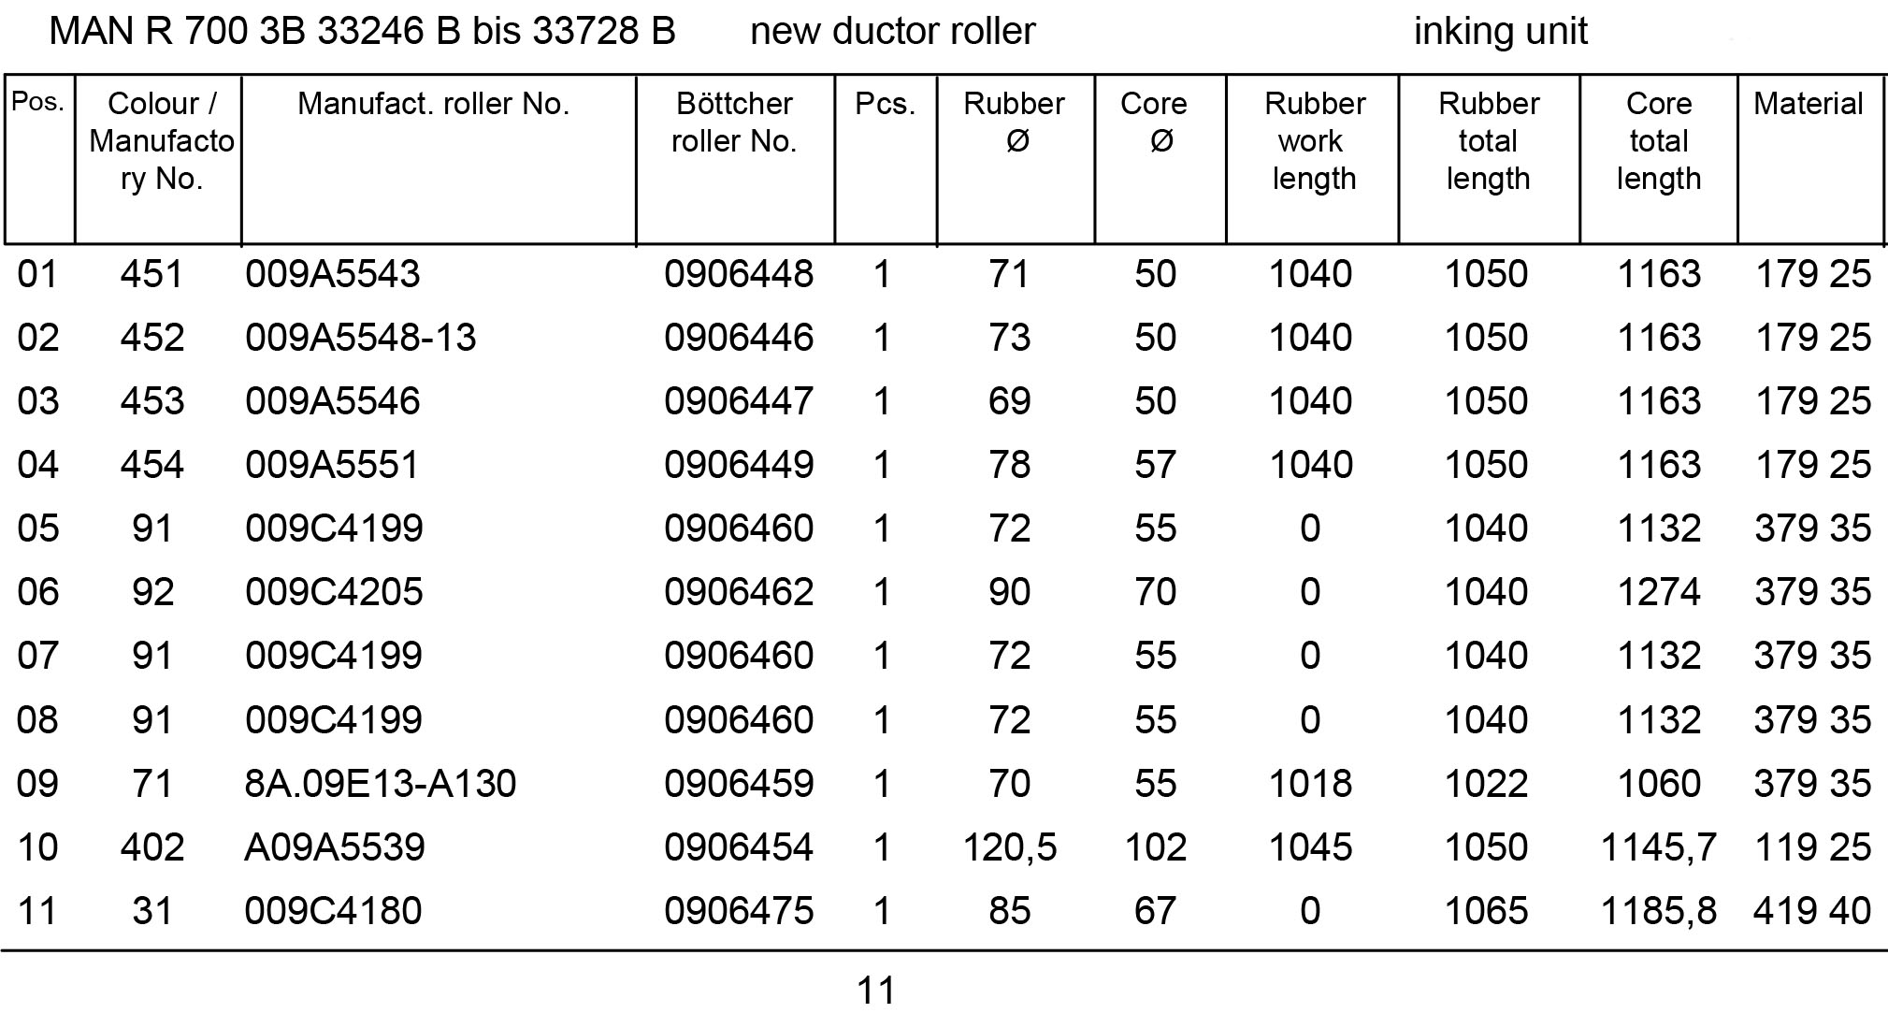Select roller number 8A.09E13-A130
1888x1013 pixels.
point(380,784)
